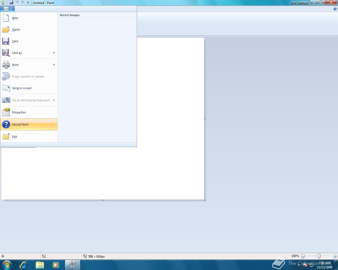Click the New document icon
This screenshot has width=338, height=270.
coord(6,18)
